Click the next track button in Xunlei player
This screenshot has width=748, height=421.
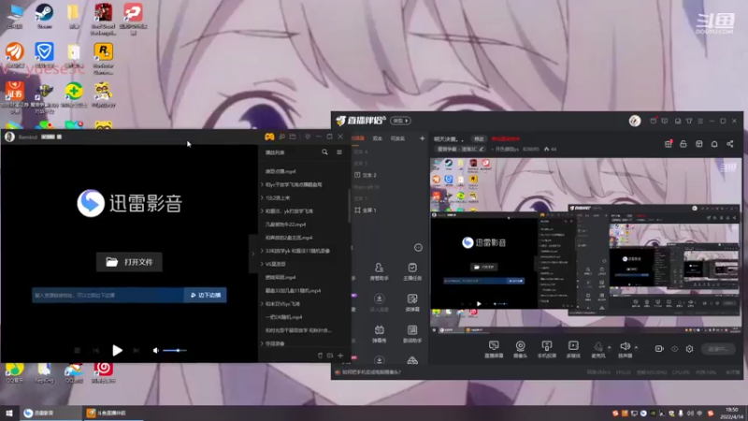[137, 350]
